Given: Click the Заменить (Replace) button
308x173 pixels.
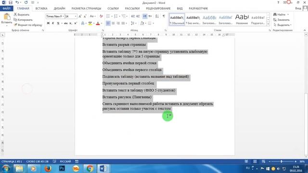Looking at the screenshot, I should pyautogui.click(x=282, y=20).
